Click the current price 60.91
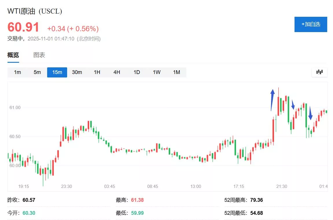 [x=23, y=27]
